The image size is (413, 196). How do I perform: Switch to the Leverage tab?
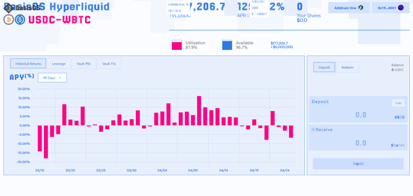(58, 64)
